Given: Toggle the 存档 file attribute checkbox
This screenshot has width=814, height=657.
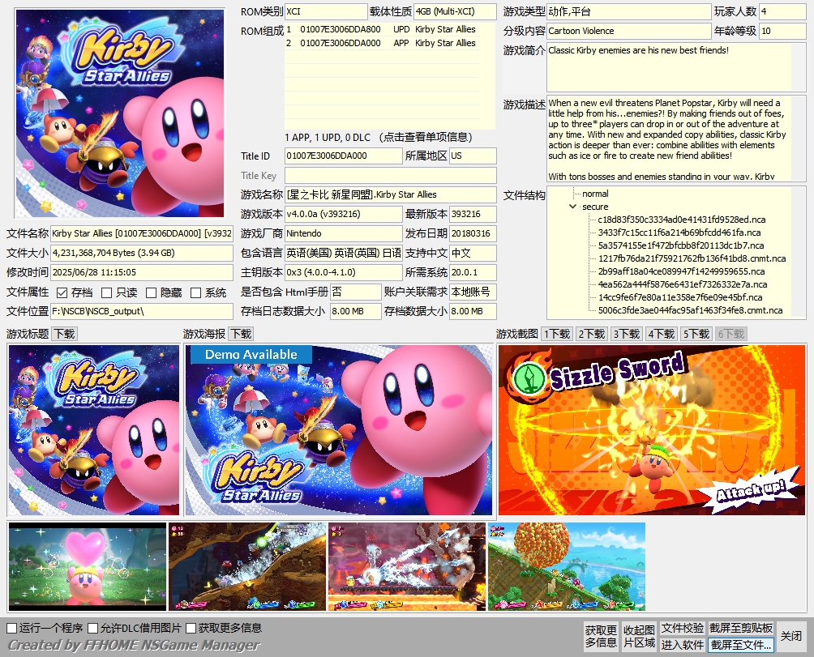Looking at the screenshot, I should point(62,293).
